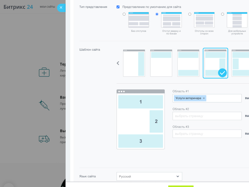Select the 'Для мобильных устройств' radio button
Screen dimensions: 249x187
(223, 14)
